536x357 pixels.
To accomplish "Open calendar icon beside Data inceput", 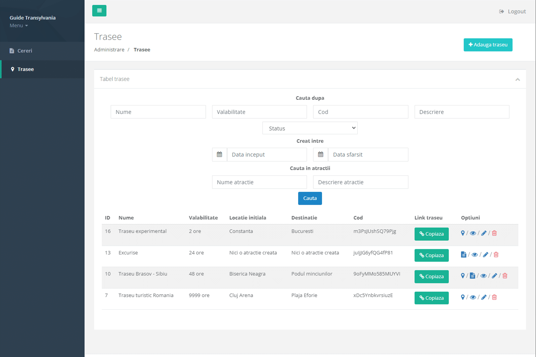I will tap(219, 154).
